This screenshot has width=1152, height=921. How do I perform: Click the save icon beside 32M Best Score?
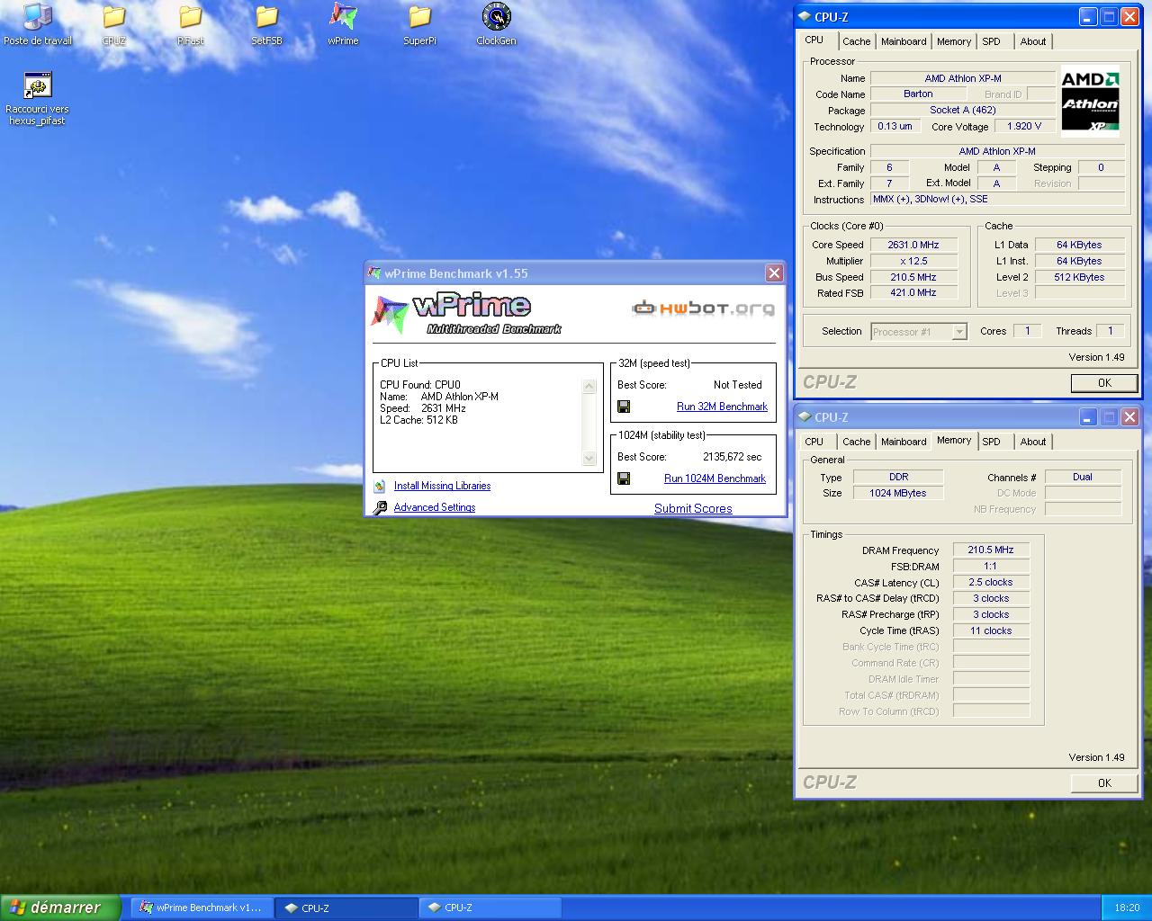624,407
